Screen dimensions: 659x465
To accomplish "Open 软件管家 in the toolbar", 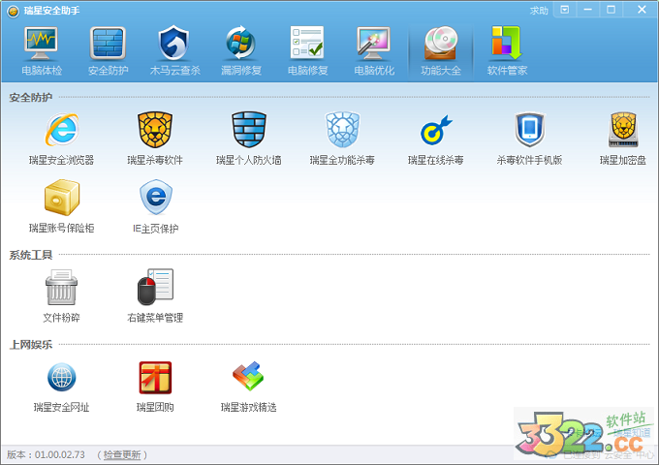I will point(507,50).
